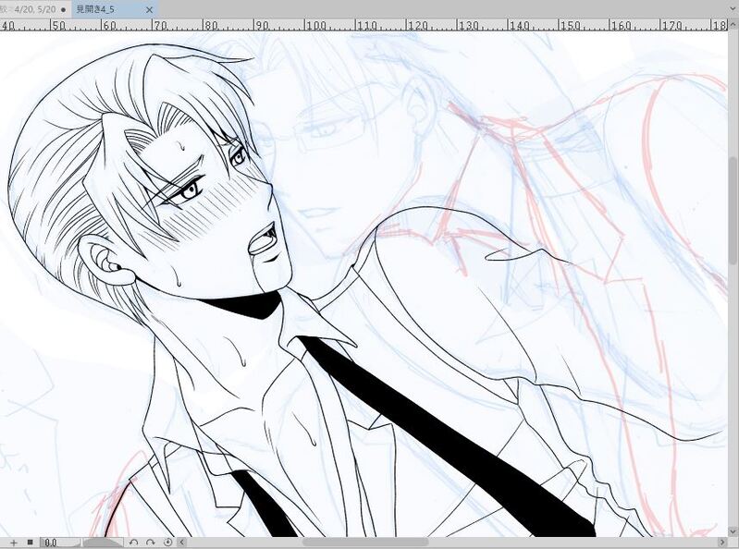This screenshot has width=739, height=549.
Task: Click the vertical scrollbar thumb on the right
Action: [x=733, y=210]
